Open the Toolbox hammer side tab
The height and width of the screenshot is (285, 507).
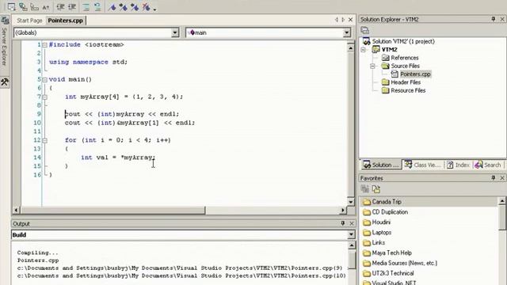click(5, 82)
